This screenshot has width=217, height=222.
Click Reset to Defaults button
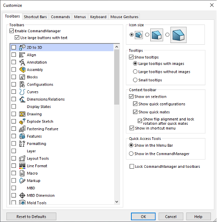[x=31, y=216]
